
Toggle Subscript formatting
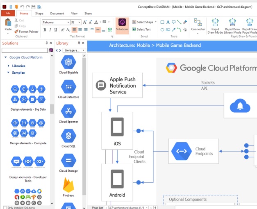point(68,30)
